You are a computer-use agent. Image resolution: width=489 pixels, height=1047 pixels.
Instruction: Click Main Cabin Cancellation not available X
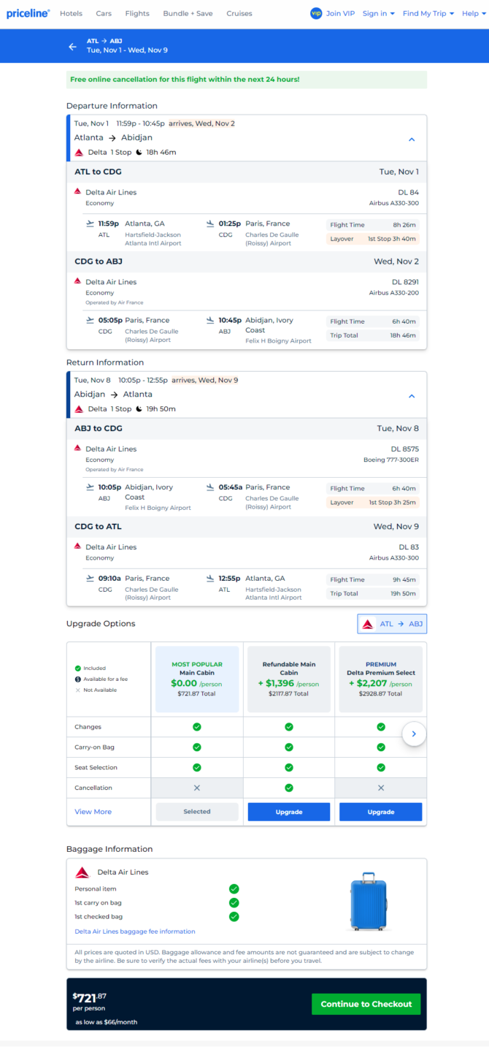point(197,788)
